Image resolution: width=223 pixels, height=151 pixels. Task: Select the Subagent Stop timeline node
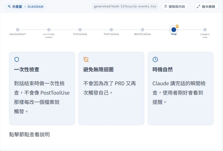point(205,30)
